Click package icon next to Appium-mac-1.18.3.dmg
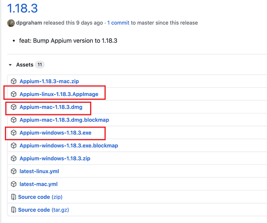This screenshot has width=267, height=223. [14, 107]
